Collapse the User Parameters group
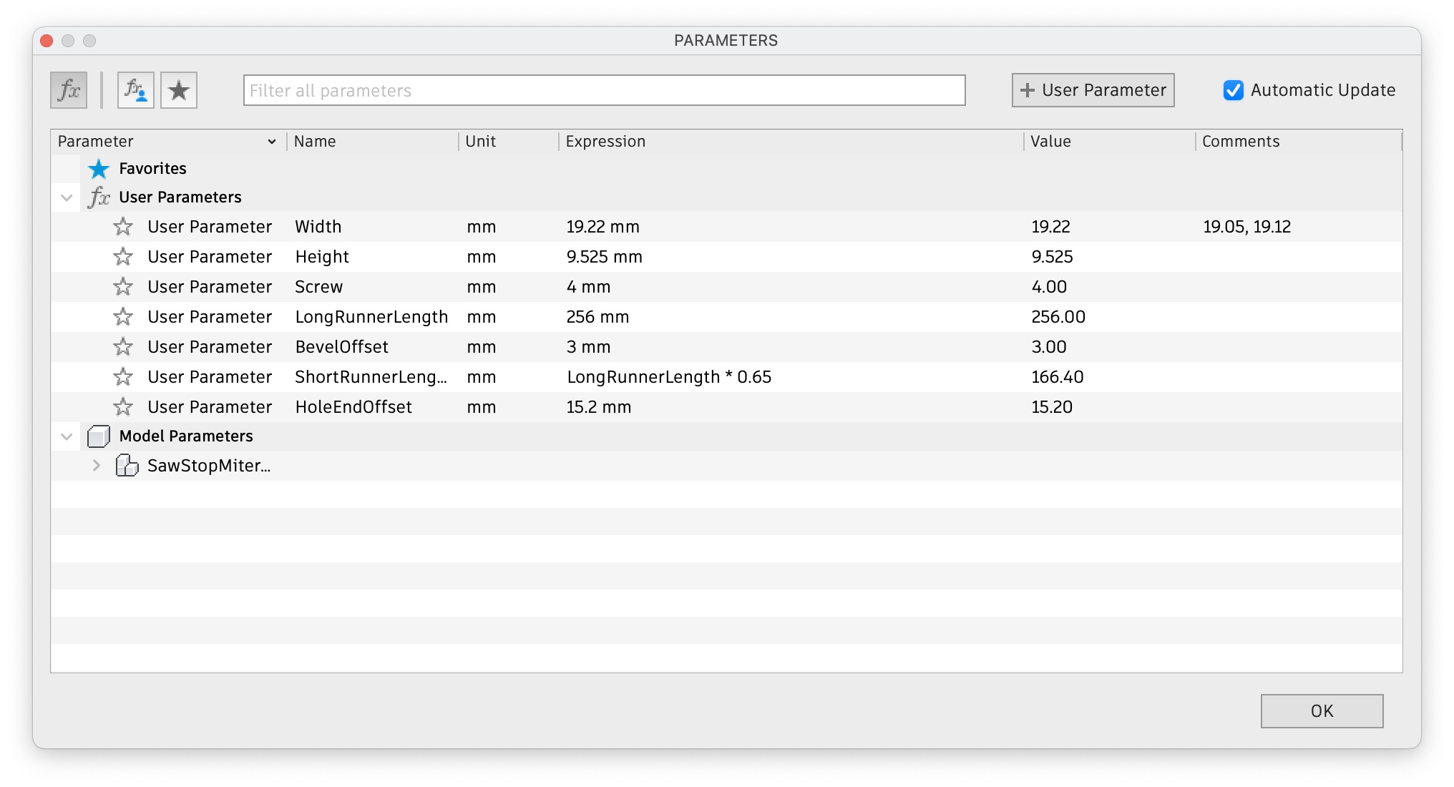 point(67,197)
